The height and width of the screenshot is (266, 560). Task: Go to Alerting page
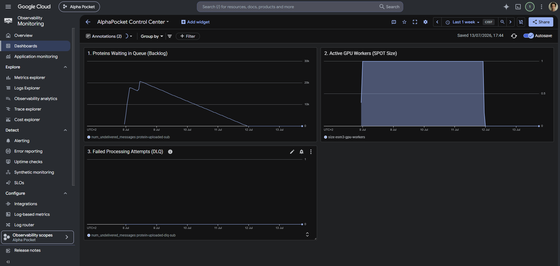click(x=35, y=141)
